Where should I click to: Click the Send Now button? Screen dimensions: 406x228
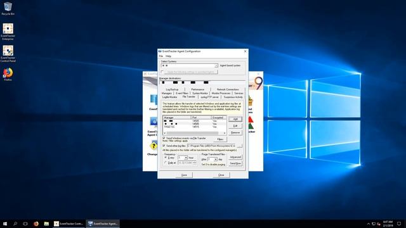tap(235, 163)
